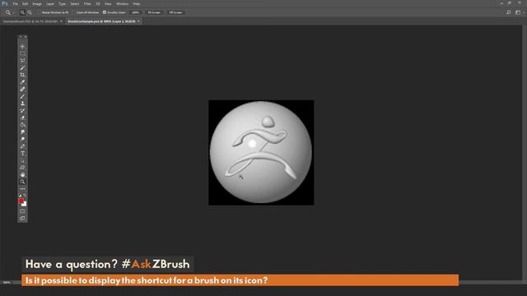
Task: Select the Brush tool
Action: [22, 96]
